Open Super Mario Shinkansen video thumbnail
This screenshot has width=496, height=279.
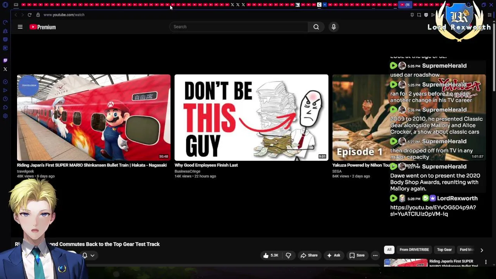94,117
